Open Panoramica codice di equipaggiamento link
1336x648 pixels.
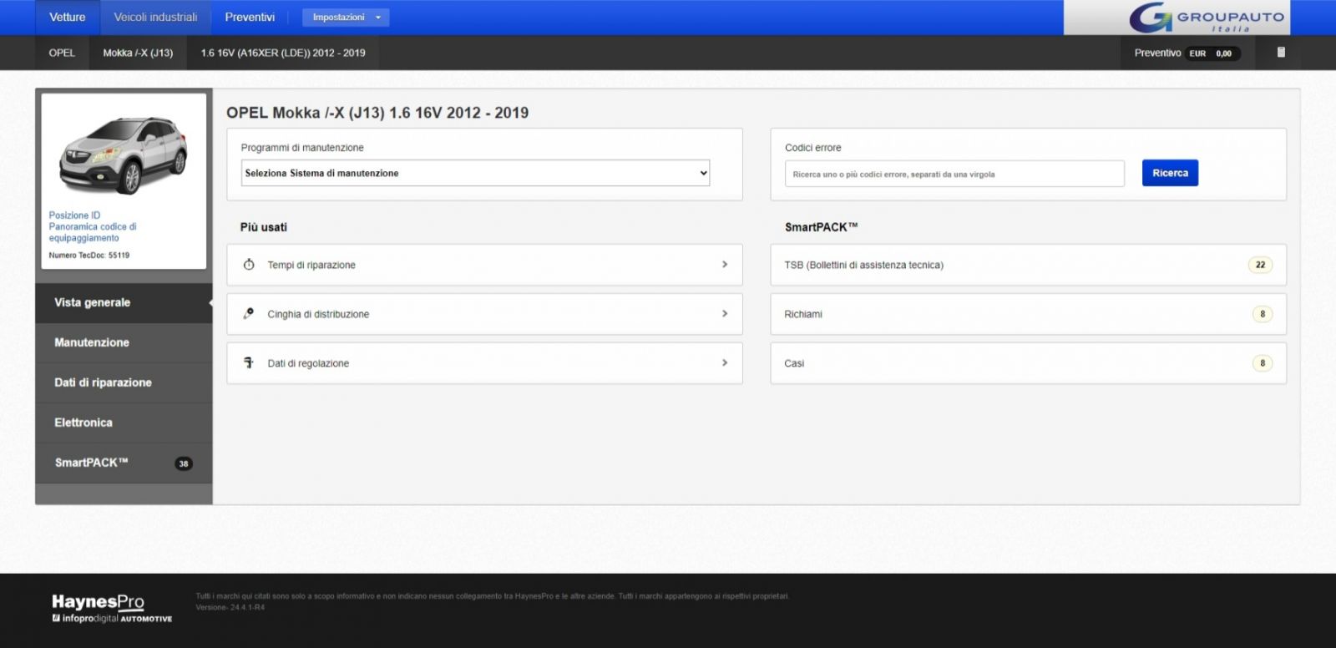click(93, 232)
